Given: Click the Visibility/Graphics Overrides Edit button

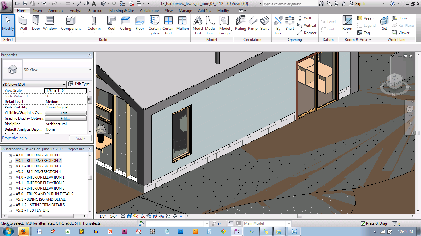Looking at the screenshot, I should [x=65, y=113].
